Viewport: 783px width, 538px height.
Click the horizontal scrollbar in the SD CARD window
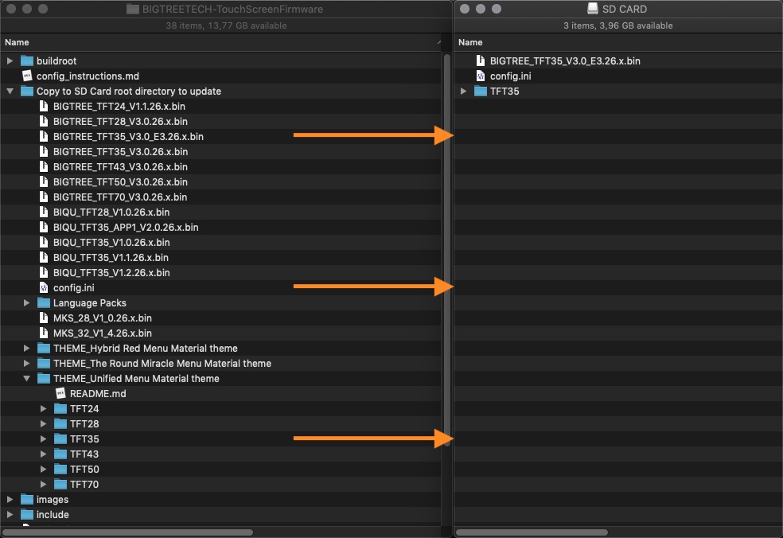(x=532, y=532)
